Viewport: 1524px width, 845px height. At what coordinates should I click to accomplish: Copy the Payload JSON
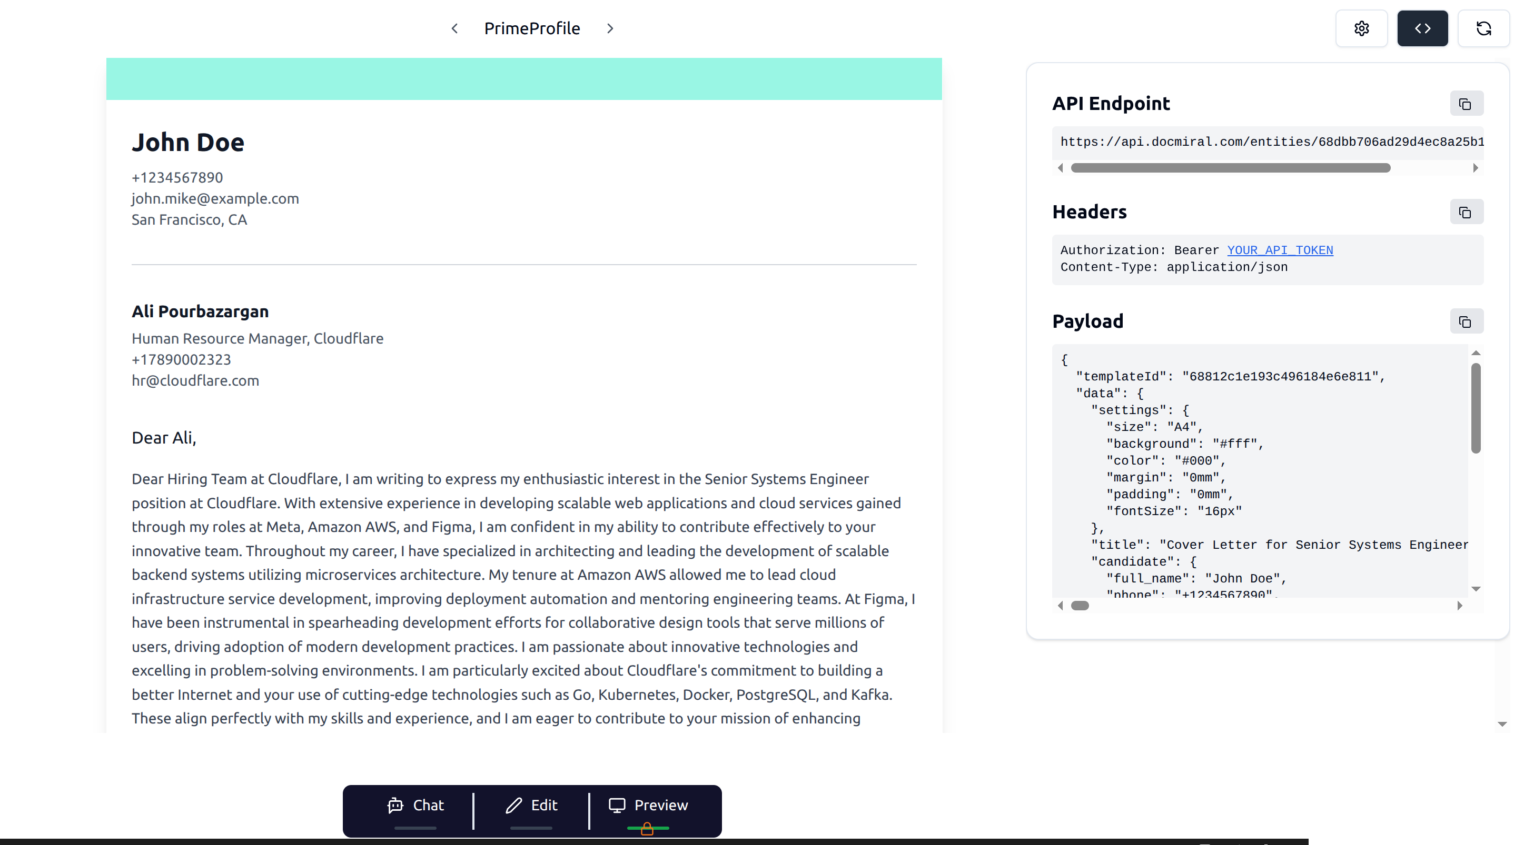1466,321
